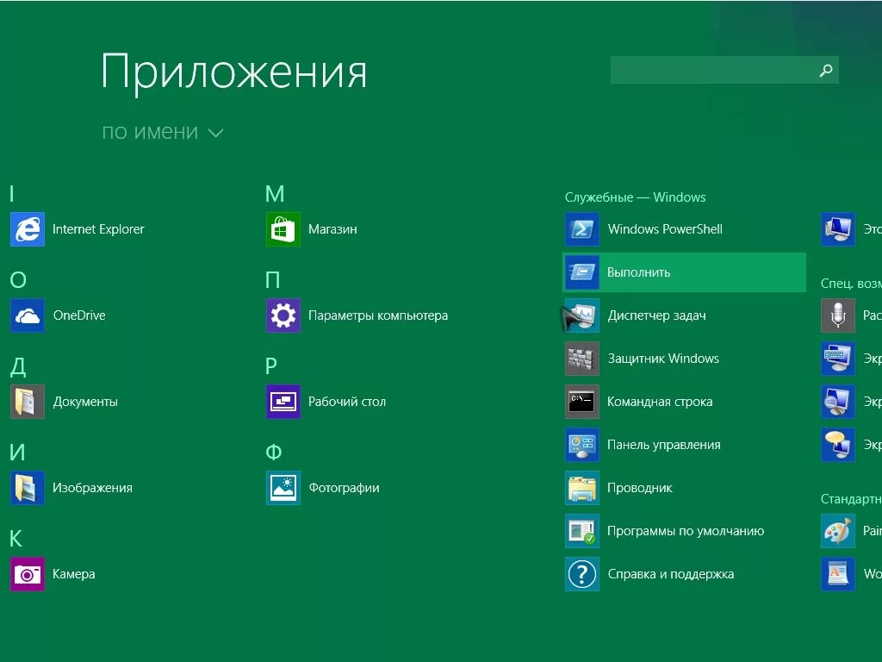Click the 'Камера' label

tap(74, 574)
